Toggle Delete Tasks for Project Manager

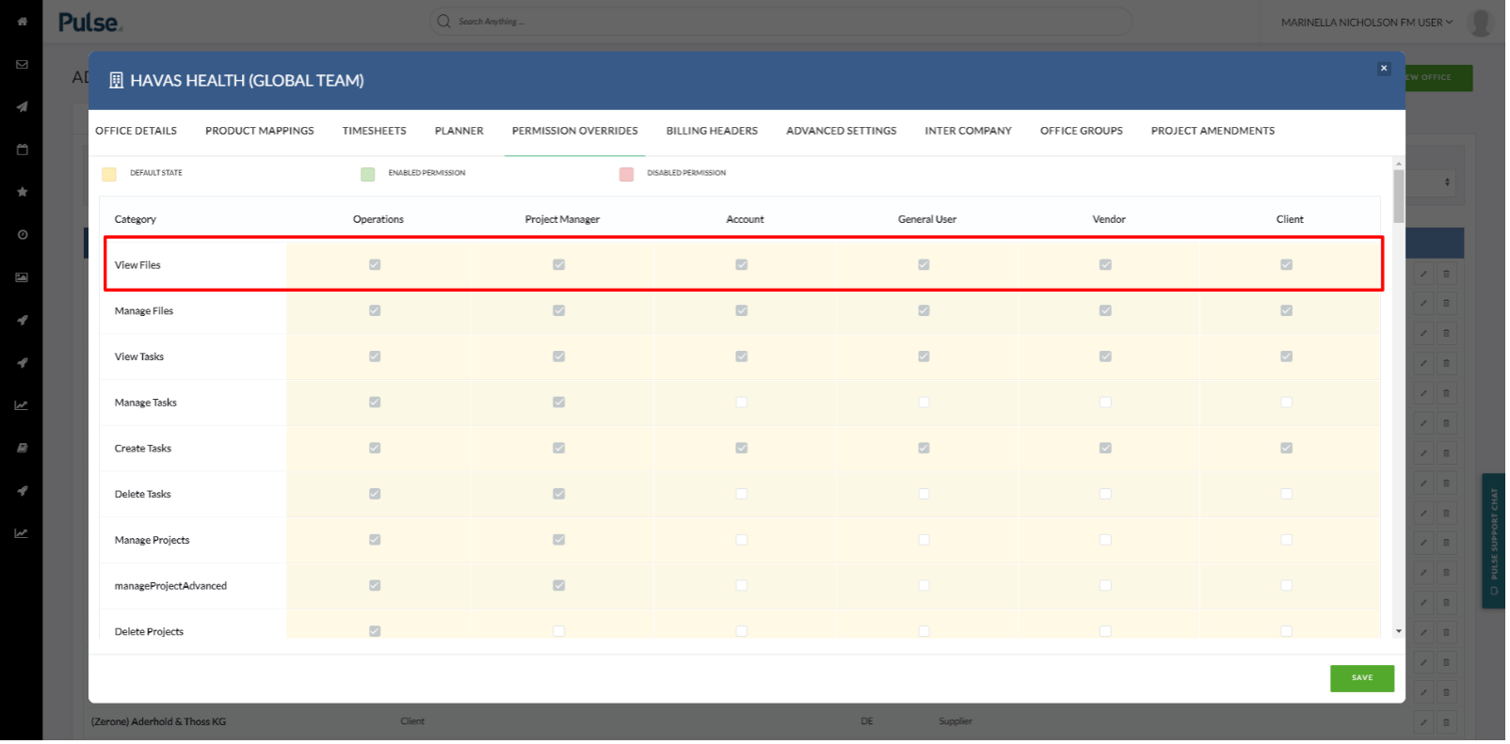[560, 496]
